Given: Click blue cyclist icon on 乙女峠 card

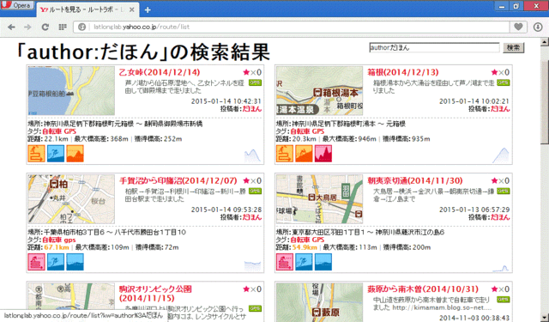Looking at the screenshot, I should tap(56, 154).
